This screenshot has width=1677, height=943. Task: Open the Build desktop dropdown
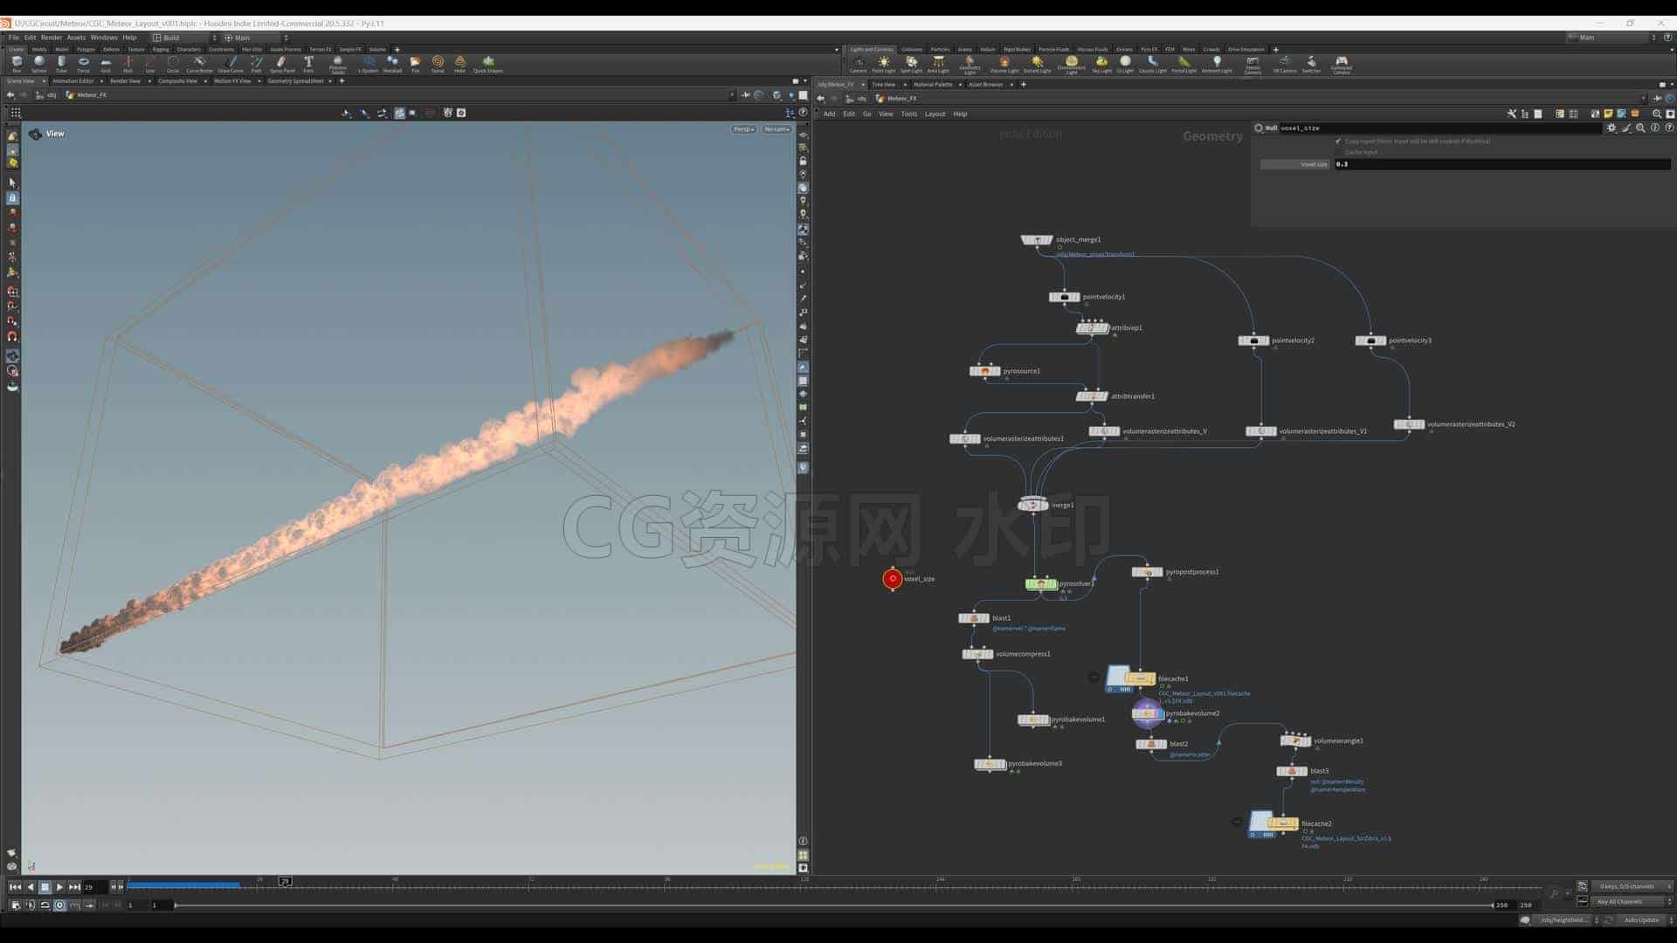[184, 38]
